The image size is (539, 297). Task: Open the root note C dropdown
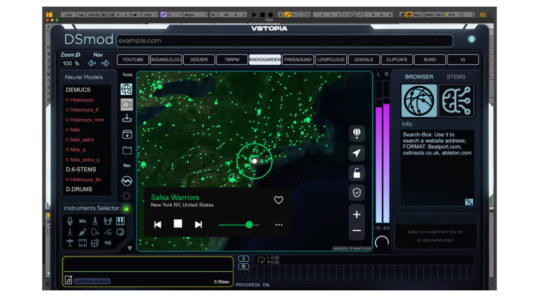coord(174,15)
